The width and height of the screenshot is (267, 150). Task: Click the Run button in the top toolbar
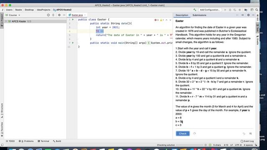[x=225, y=10]
